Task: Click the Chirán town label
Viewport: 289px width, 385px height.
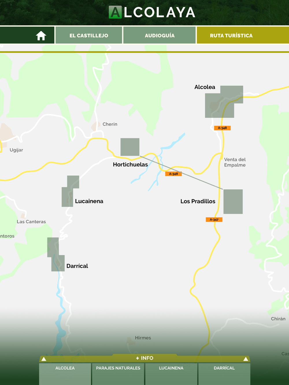Action: [x=278, y=319]
